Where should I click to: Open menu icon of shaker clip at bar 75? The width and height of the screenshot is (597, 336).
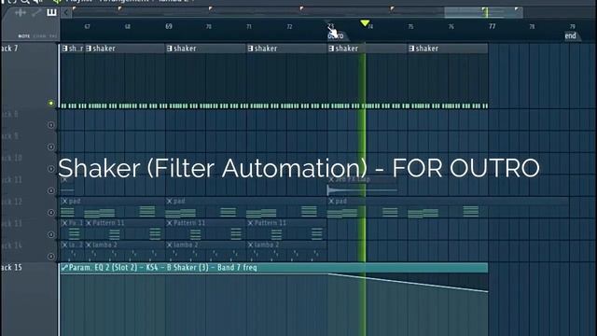pyautogui.click(x=411, y=49)
